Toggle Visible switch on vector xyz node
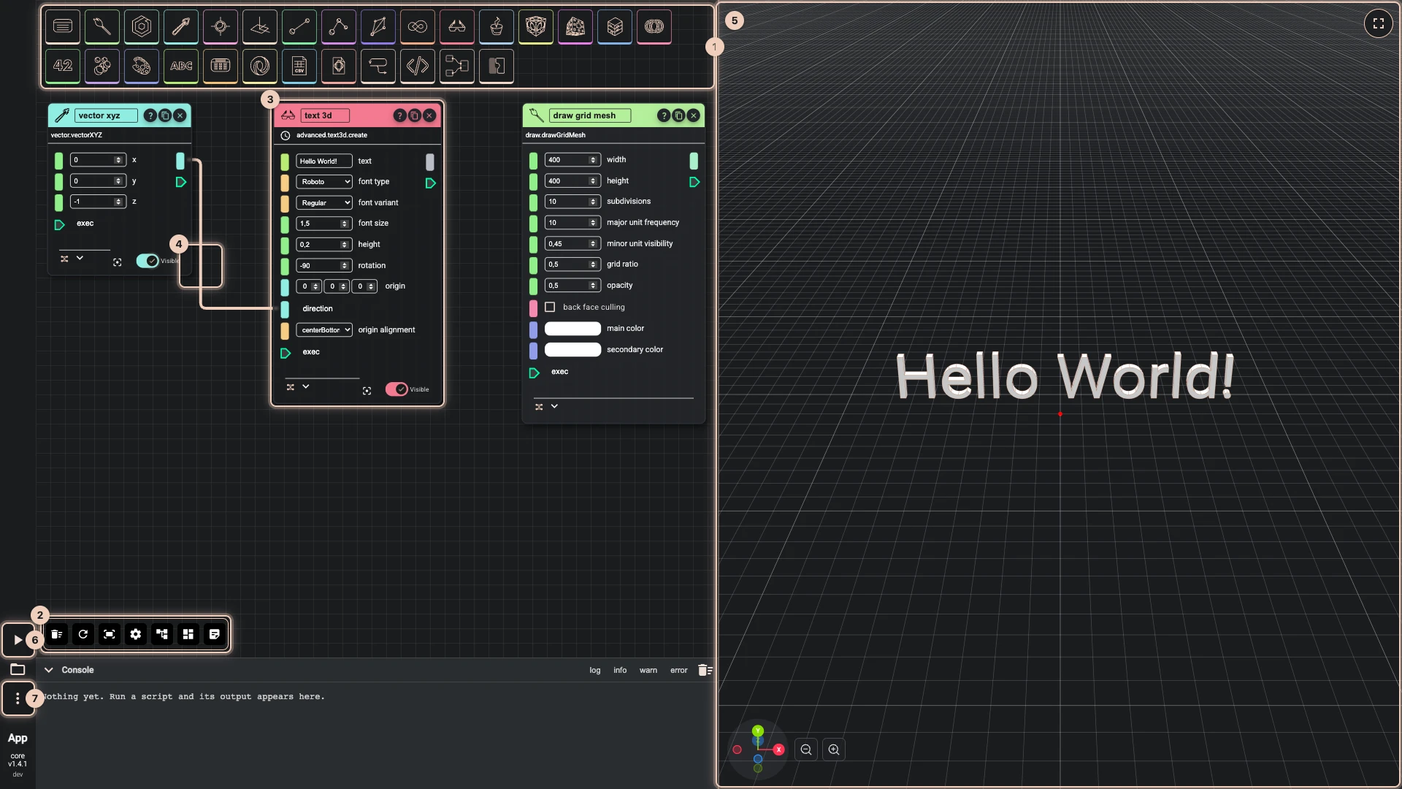Screen dimensions: 1402x789 pos(148,261)
